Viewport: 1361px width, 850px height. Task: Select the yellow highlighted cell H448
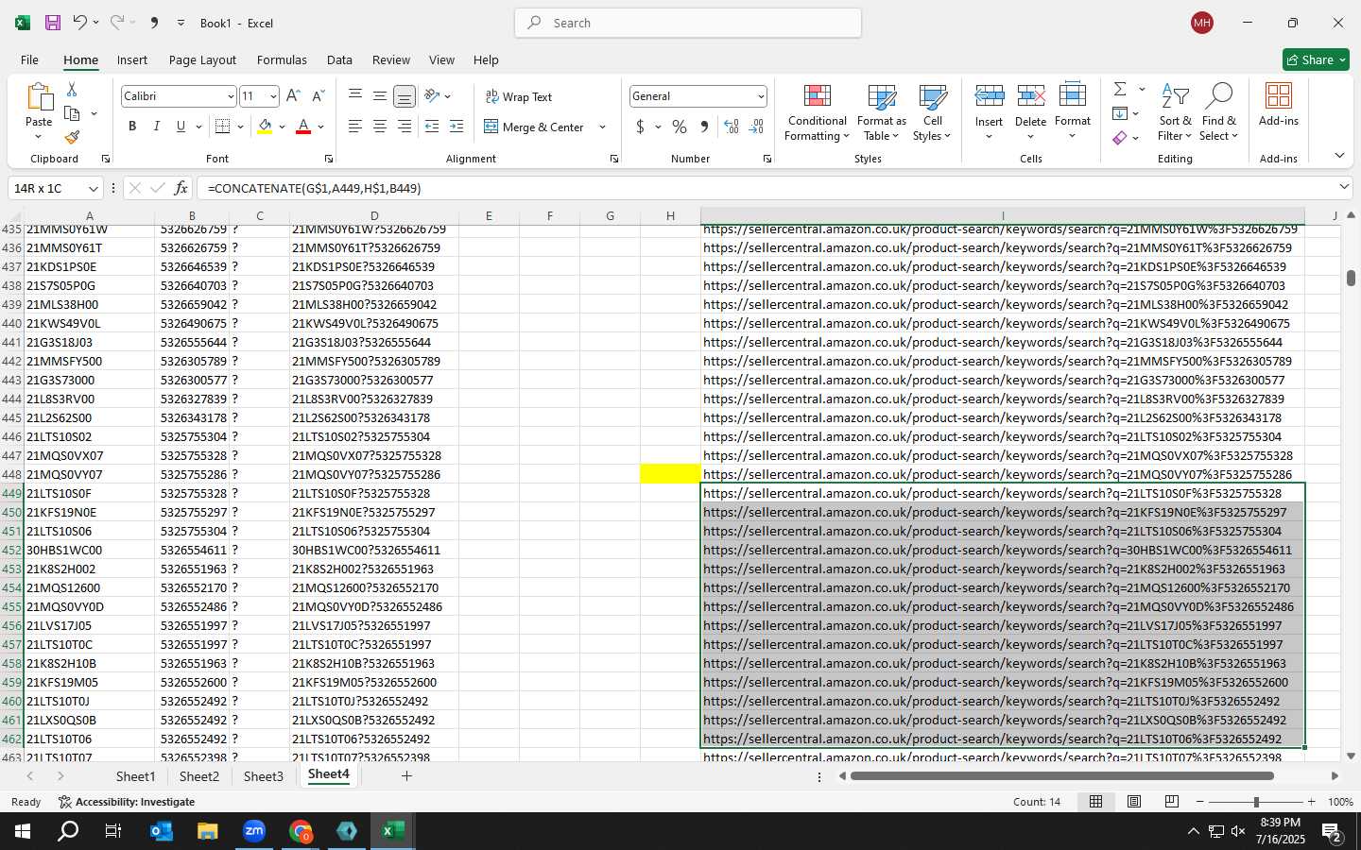[670, 474]
